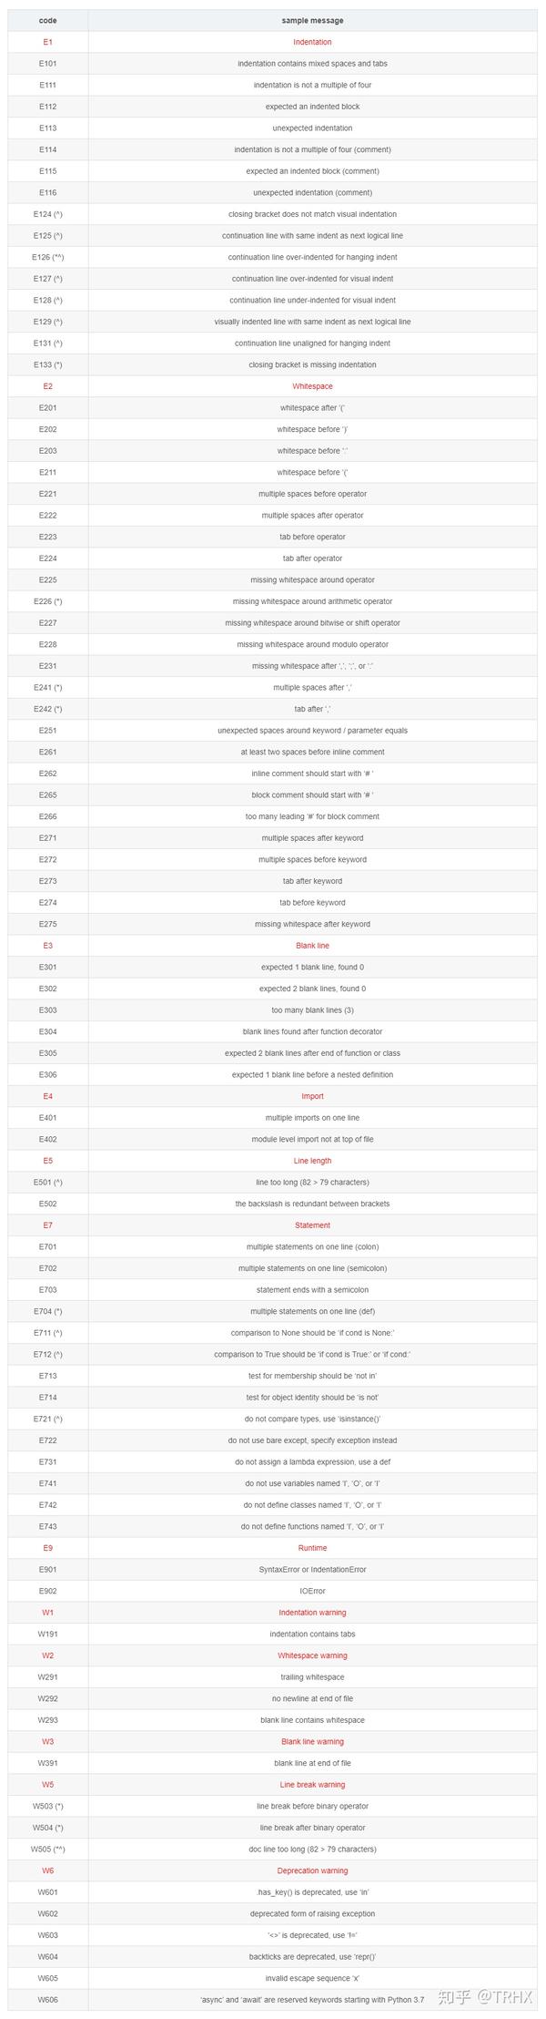Select the red "Statement" section title
The height and width of the screenshot is (2019, 546).
click(312, 1225)
